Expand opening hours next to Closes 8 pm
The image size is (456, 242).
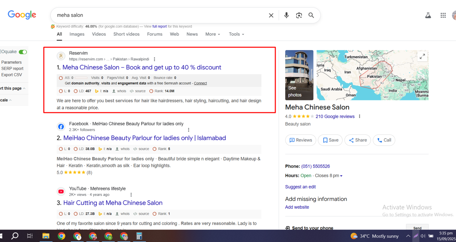pyautogui.click(x=341, y=176)
